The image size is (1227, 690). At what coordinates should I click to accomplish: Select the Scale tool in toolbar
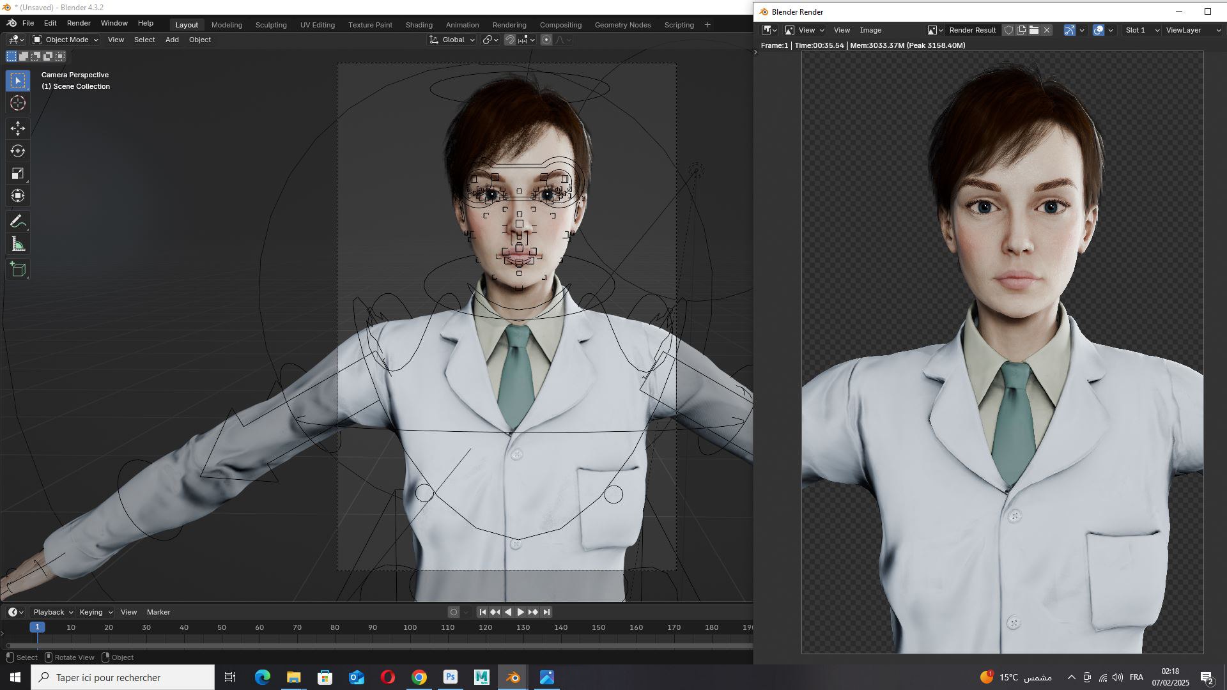click(18, 173)
